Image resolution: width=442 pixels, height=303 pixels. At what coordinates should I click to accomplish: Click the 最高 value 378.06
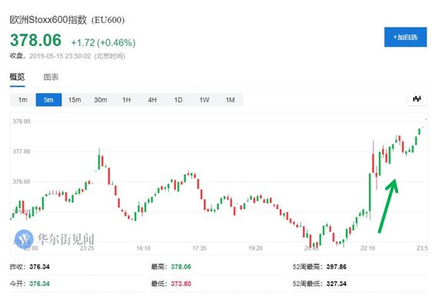pos(181,267)
